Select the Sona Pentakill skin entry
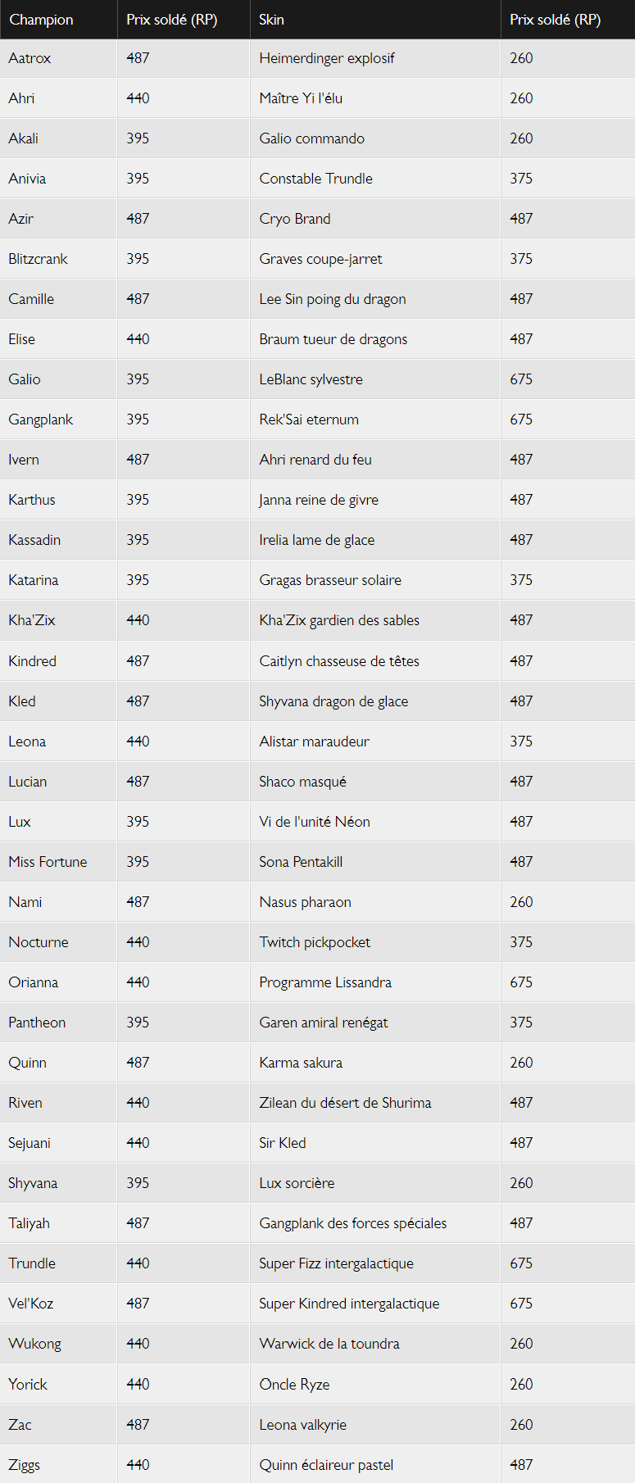 pos(301,862)
